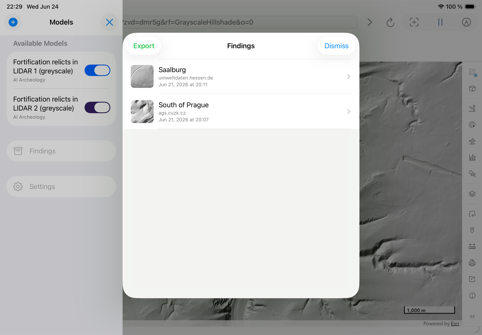Switch to 3D cube view icon
482x335 pixels.
[472, 89]
